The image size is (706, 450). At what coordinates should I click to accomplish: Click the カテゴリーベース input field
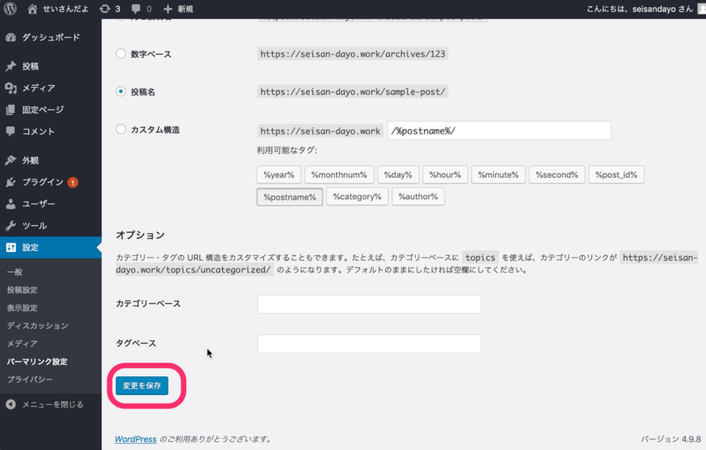(x=369, y=304)
